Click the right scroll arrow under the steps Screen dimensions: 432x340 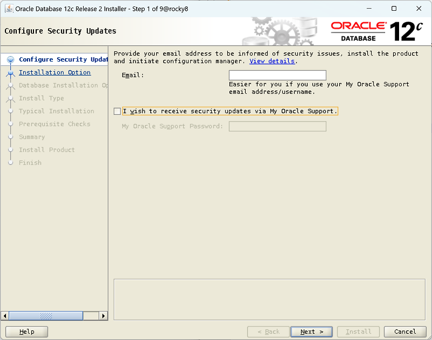click(103, 316)
